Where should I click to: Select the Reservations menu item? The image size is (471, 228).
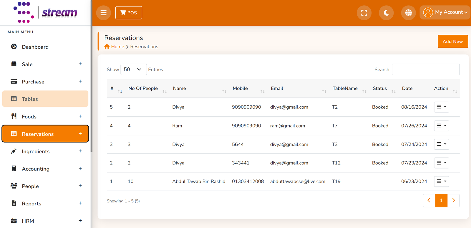point(45,134)
